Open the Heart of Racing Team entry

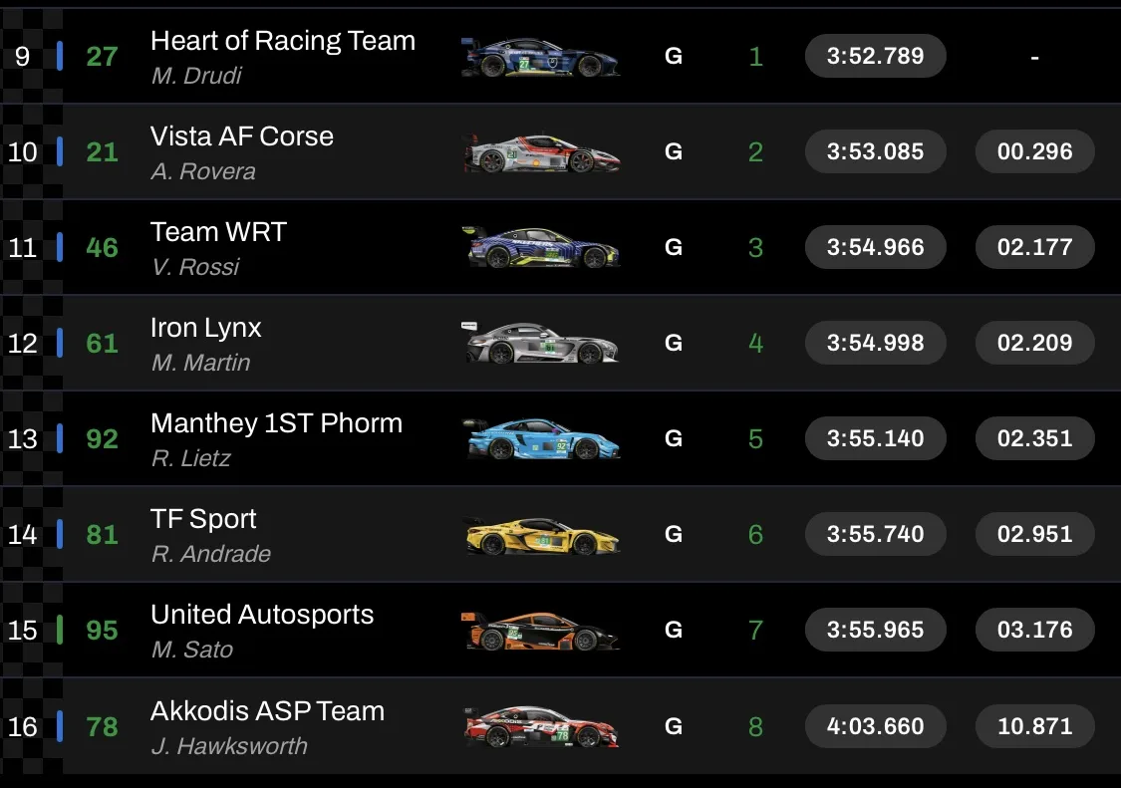click(282, 41)
